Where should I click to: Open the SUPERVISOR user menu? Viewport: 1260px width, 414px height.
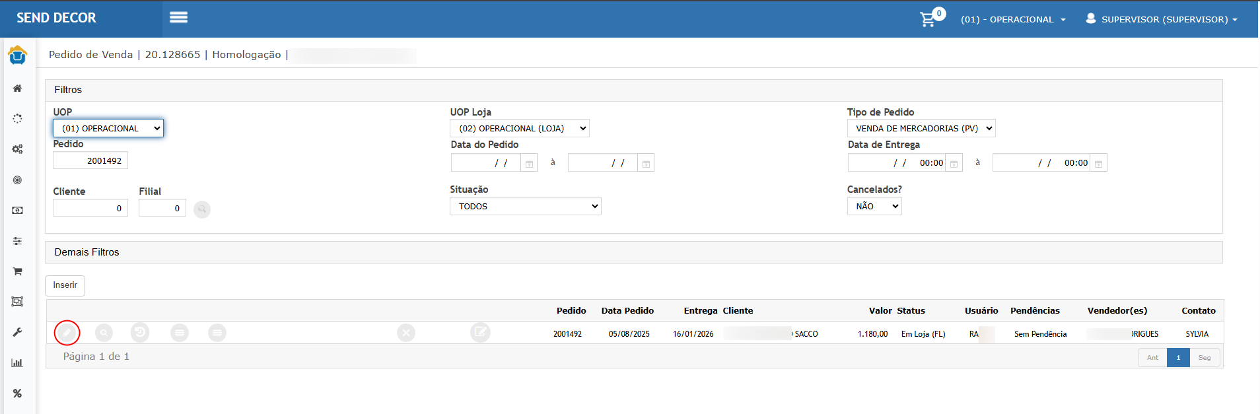tap(1162, 19)
